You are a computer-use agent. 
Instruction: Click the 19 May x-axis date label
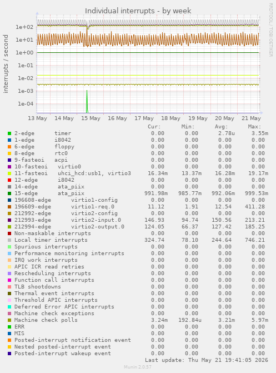[x=198, y=118]
